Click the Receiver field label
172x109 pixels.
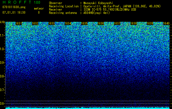click(56, 10)
